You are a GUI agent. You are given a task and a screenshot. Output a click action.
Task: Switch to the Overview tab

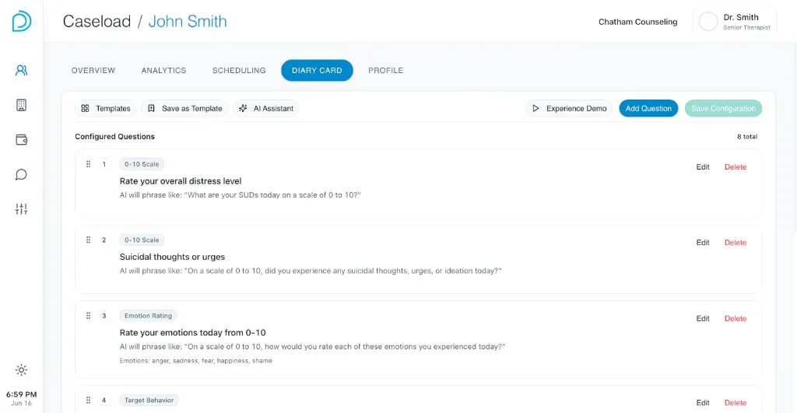[93, 71]
